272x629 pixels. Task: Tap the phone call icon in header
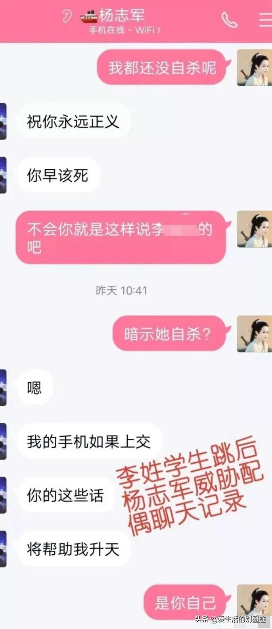[229, 19]
